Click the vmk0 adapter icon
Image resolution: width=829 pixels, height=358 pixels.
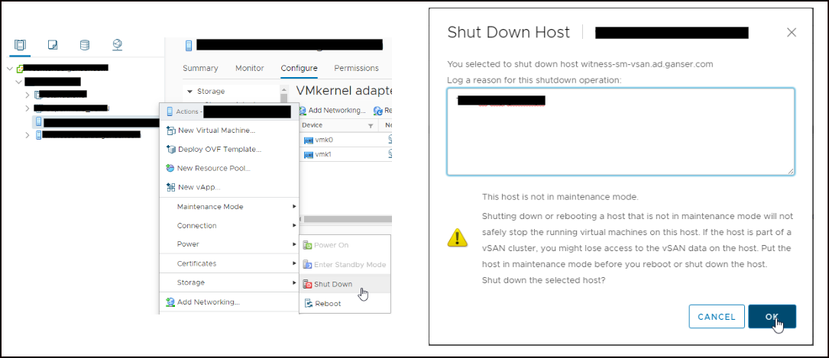[x=309, y=140]
